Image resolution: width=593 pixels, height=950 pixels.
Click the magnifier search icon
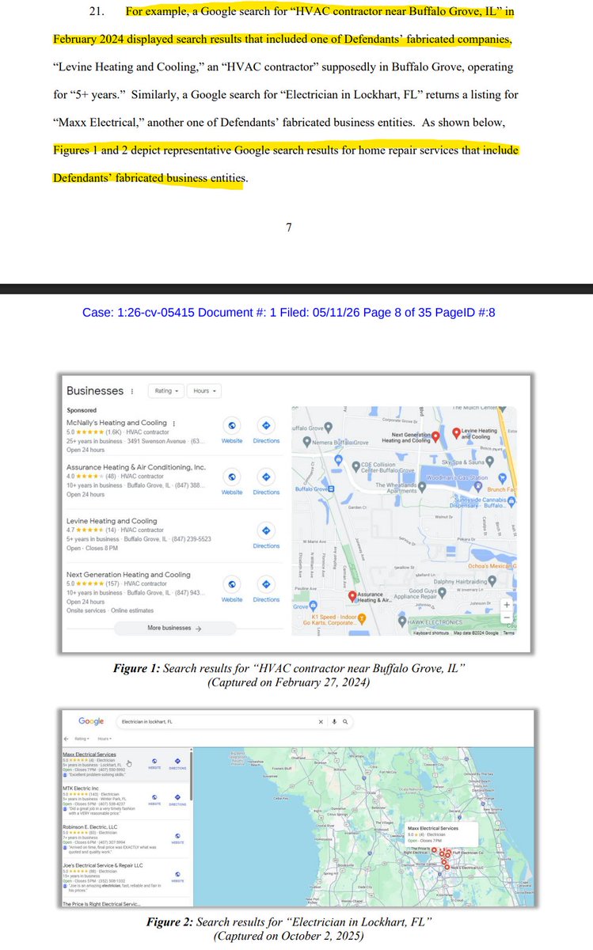point(345,722)
